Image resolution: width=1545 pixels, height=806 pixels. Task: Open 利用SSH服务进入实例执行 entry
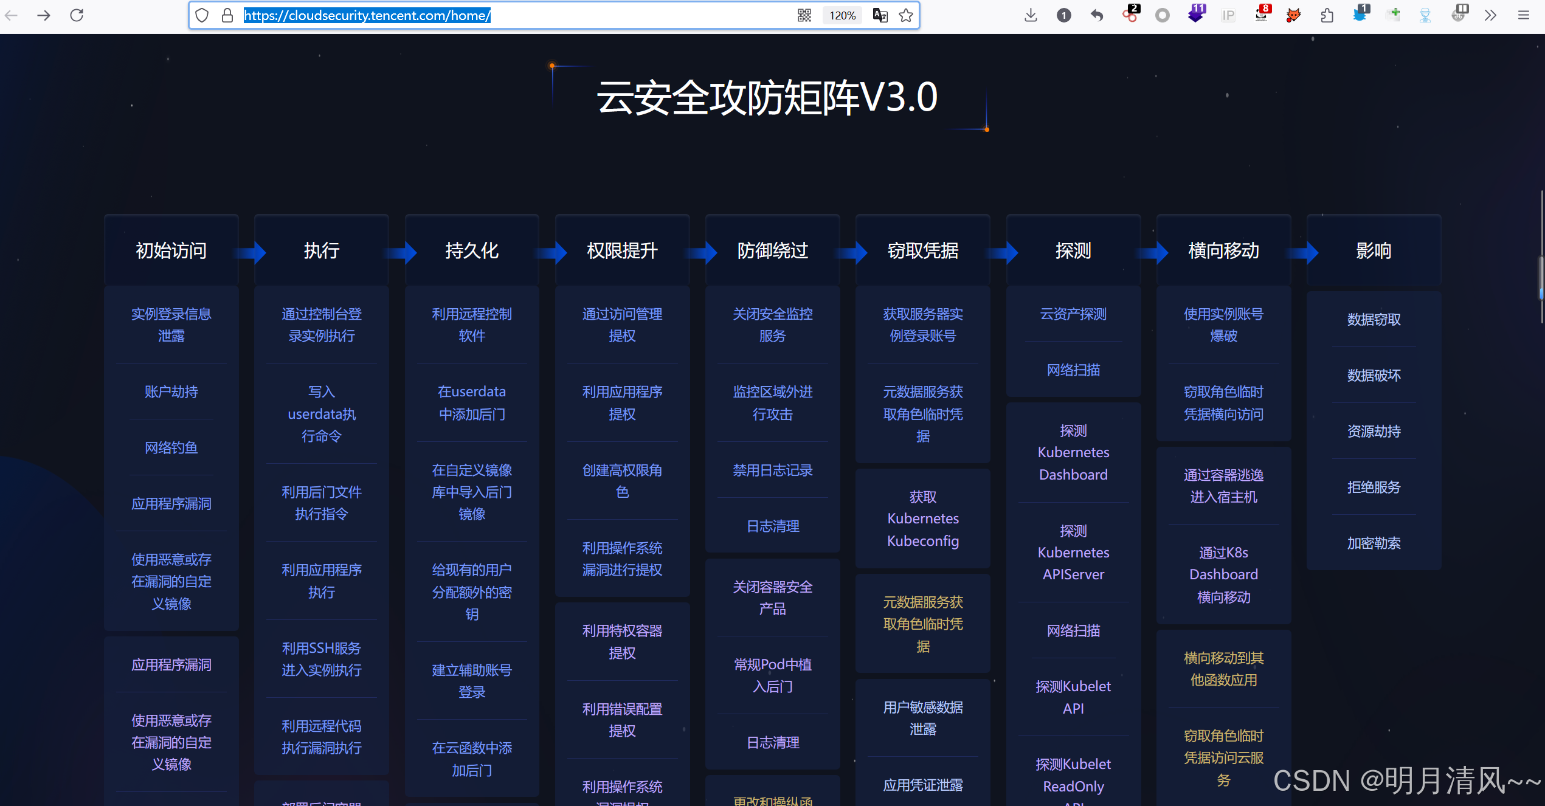[322, 660]
